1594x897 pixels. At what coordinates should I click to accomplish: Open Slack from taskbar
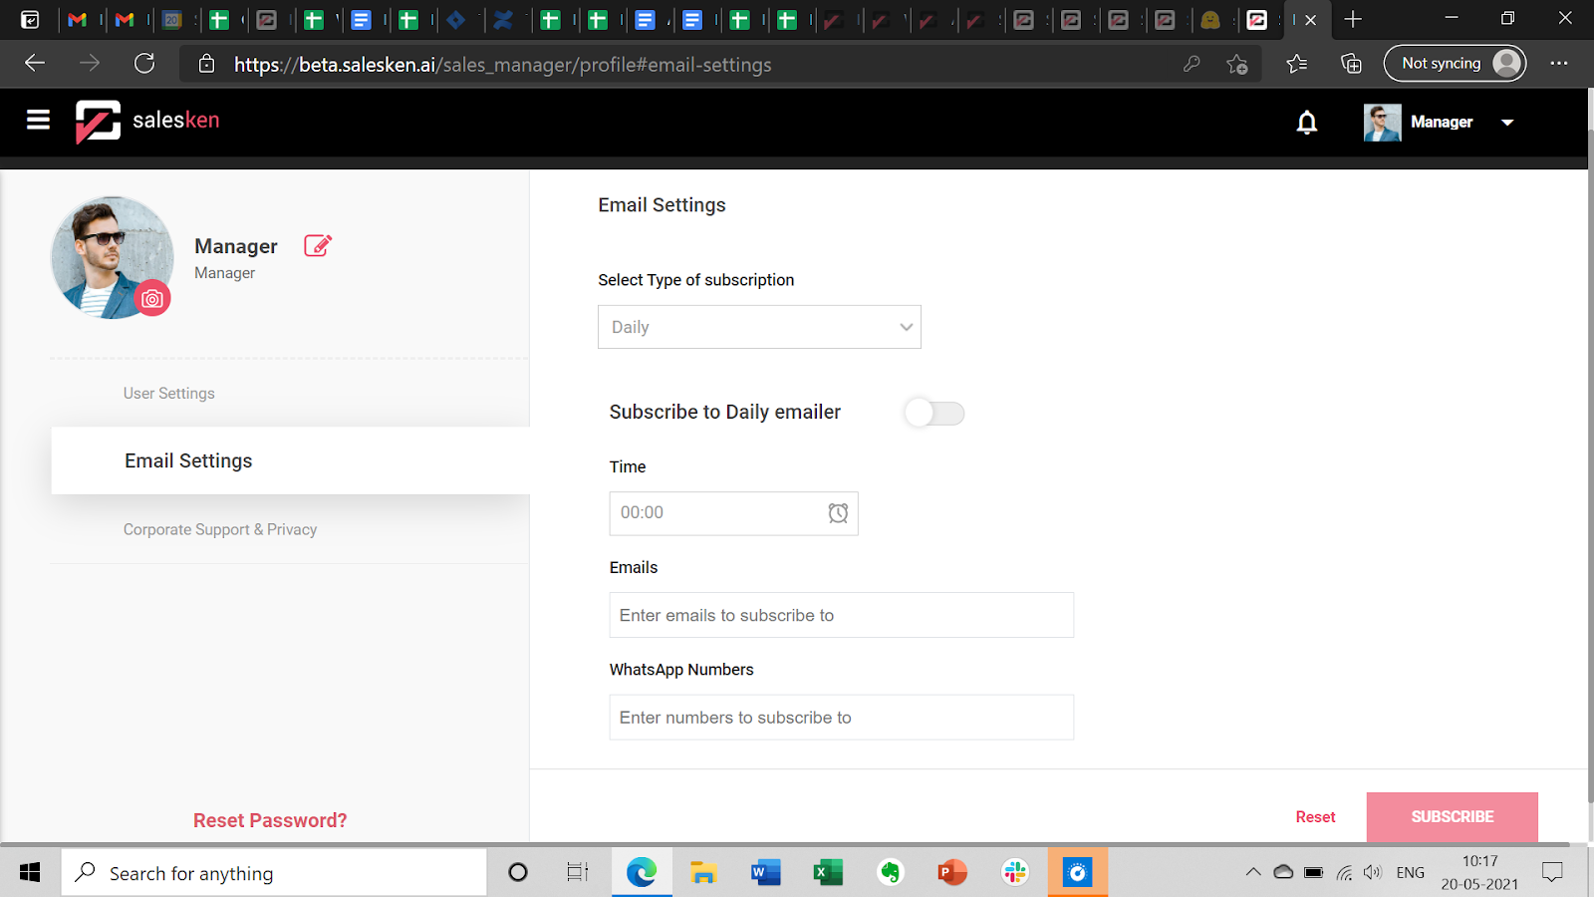[1015, 873]
